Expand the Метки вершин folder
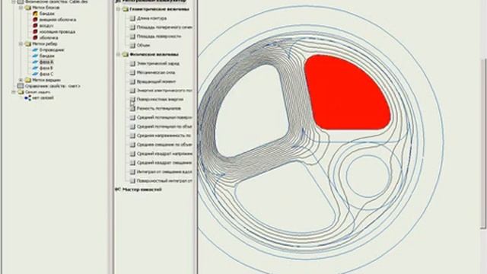This screenshot has height=274, width=487. [21, 80]
